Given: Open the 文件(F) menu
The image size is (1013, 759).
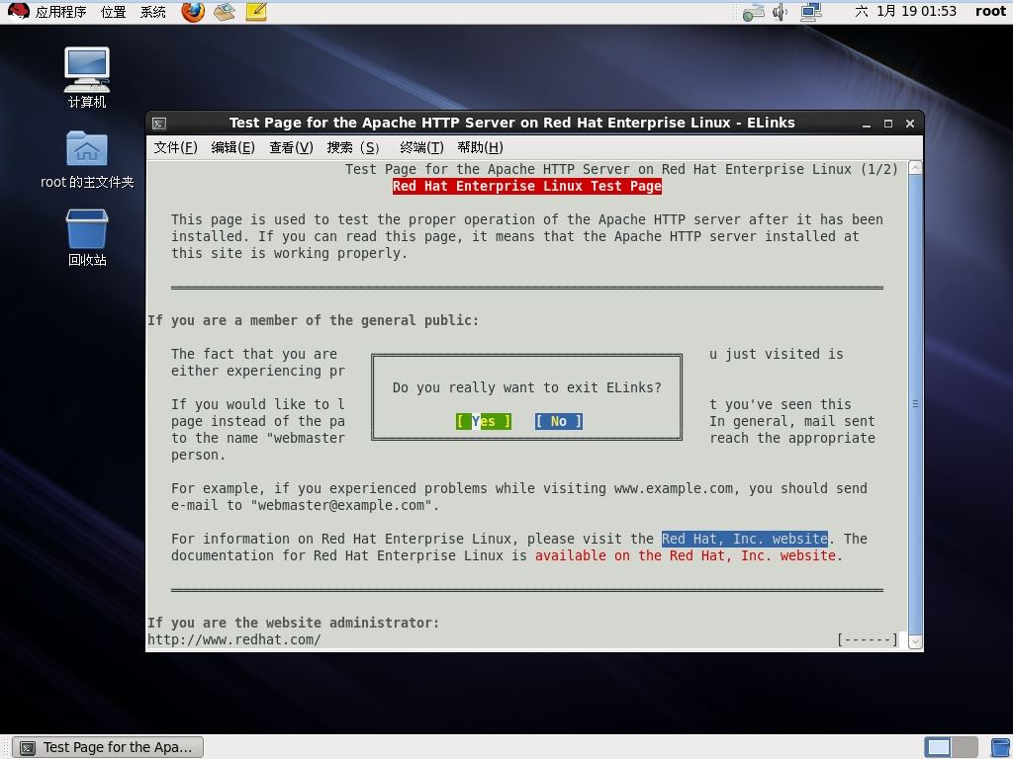Looking at the screenshot, I should pos(176,148).
